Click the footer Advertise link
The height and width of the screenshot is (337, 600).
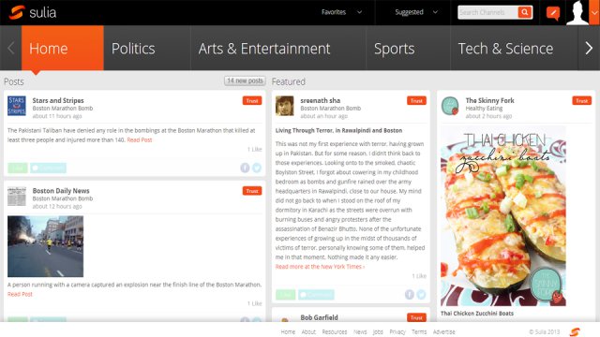(x=443, y=332)
